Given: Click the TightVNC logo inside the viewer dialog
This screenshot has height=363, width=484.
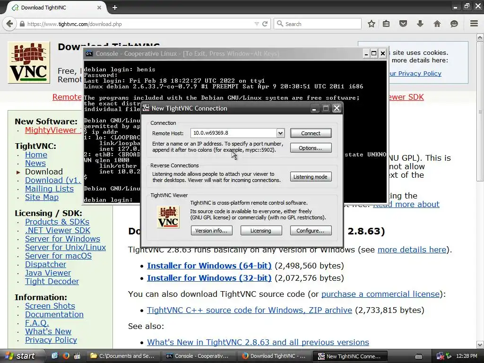Looking at the screenshot, I should point(168,217).
